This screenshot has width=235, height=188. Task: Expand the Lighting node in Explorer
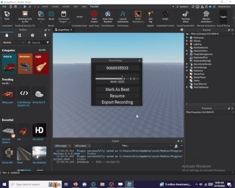(187, 44)
